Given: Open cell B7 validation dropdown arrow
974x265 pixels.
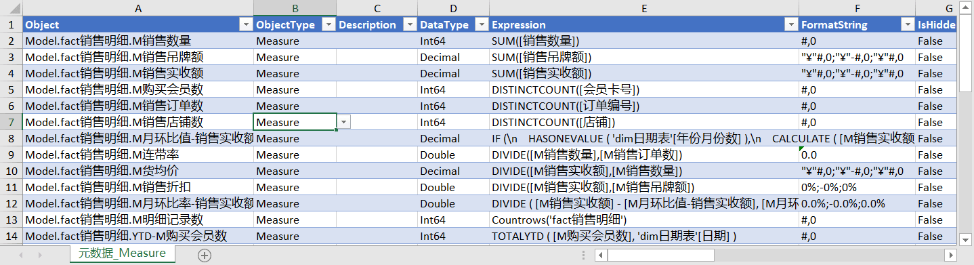Looking at the screenshot, I should [x=344, y=122].
